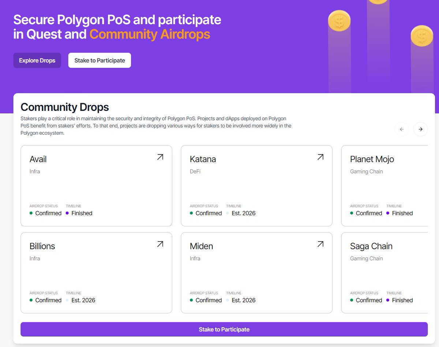Open the Katana card title
This screenshot has width=439, height=347.
[x=203, y=159]
